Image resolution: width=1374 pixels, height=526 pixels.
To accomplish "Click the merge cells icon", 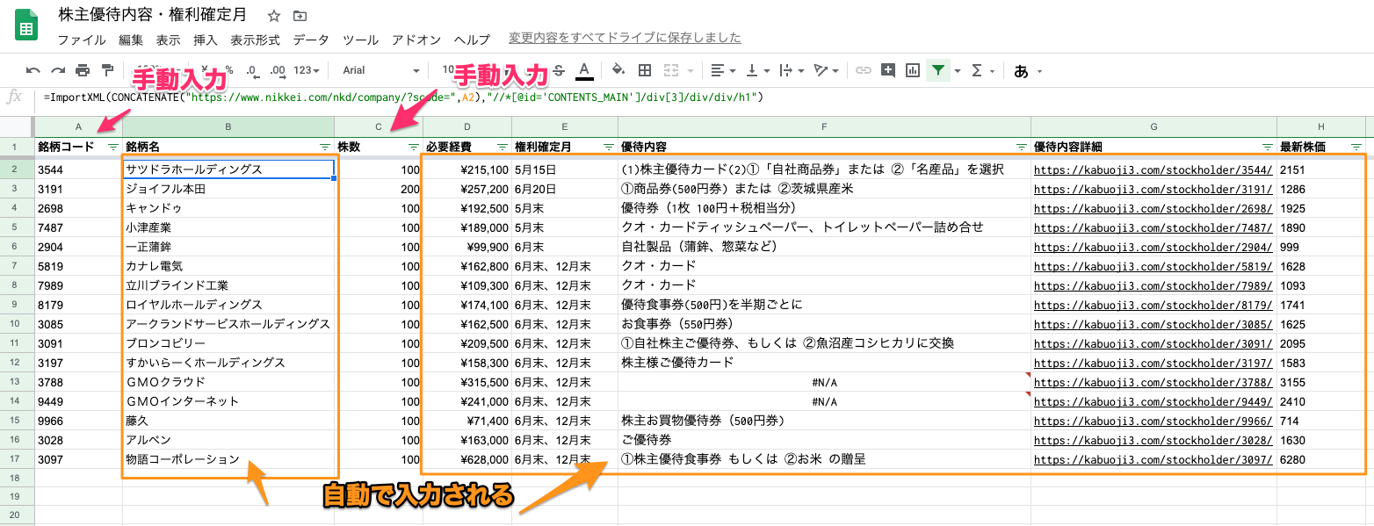I will click(x=671, y=70).
